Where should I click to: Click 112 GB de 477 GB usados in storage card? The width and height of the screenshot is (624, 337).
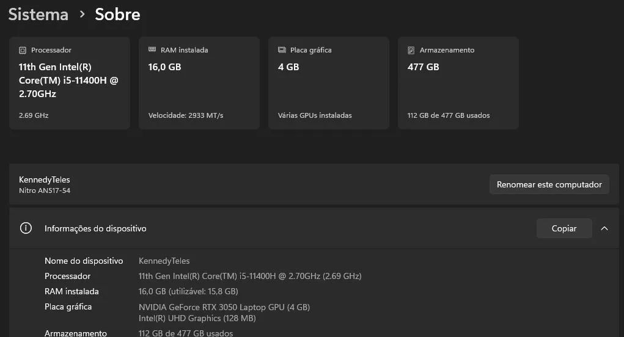tap(449, 115)
